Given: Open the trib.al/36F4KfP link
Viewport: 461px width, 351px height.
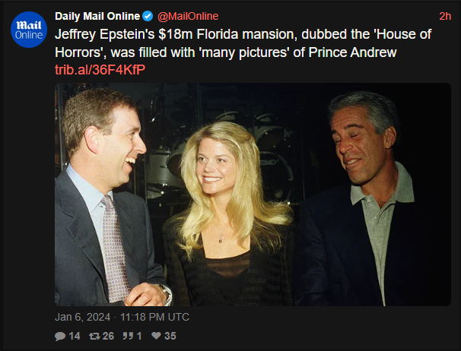Looking at the screenshot, I should point(100,70).
